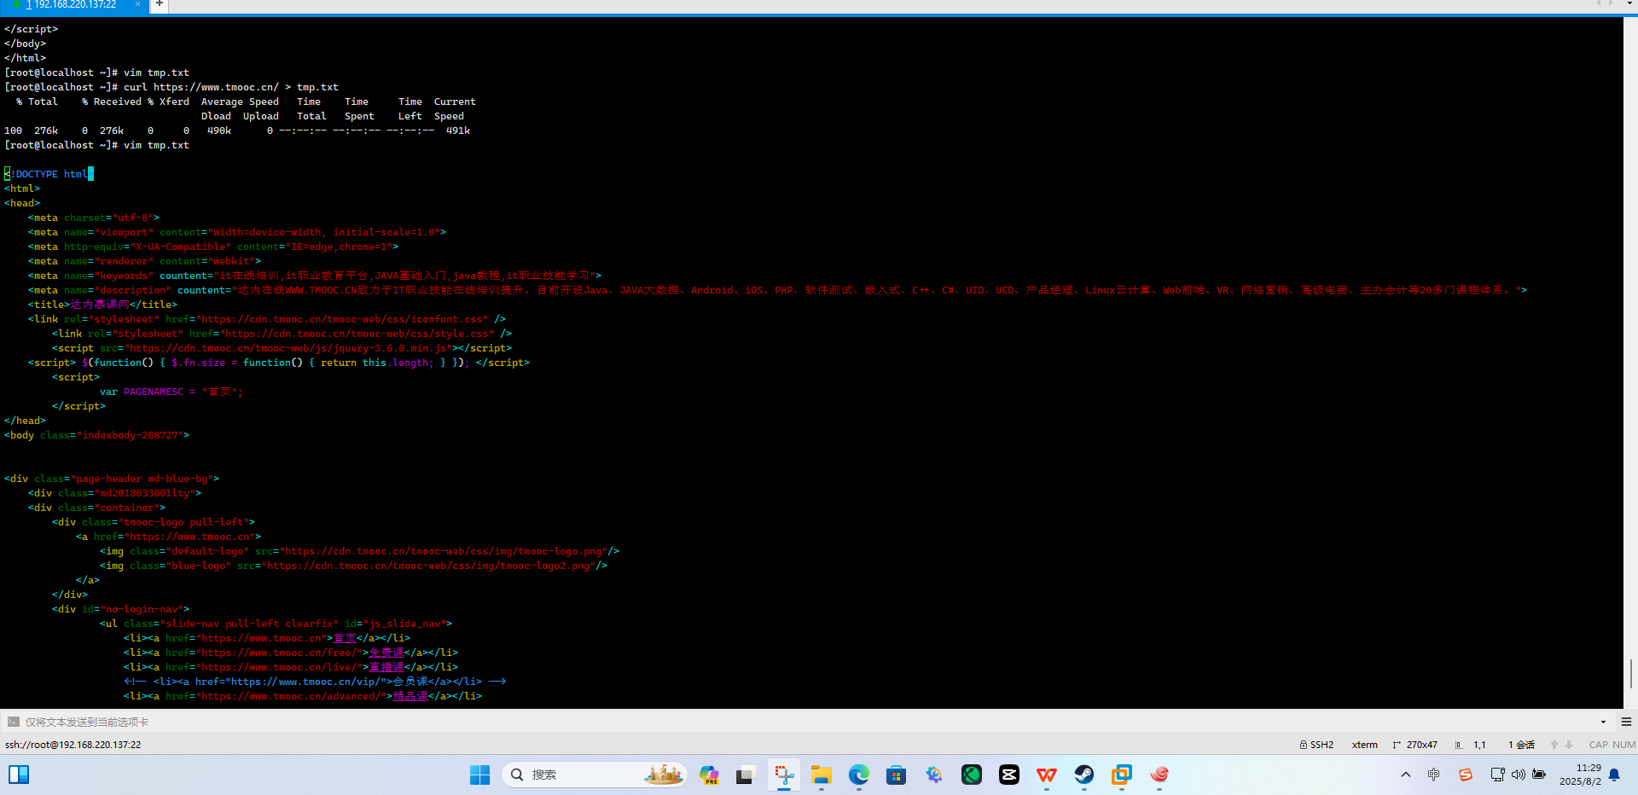Image resolution: width=1638 pixels, height=795 pixels.
Task: Open File Explorer from the taskbar
Action: tap(822, 775)
